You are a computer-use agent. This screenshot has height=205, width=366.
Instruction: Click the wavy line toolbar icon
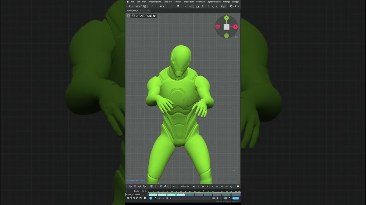click(x=189, y=6)
